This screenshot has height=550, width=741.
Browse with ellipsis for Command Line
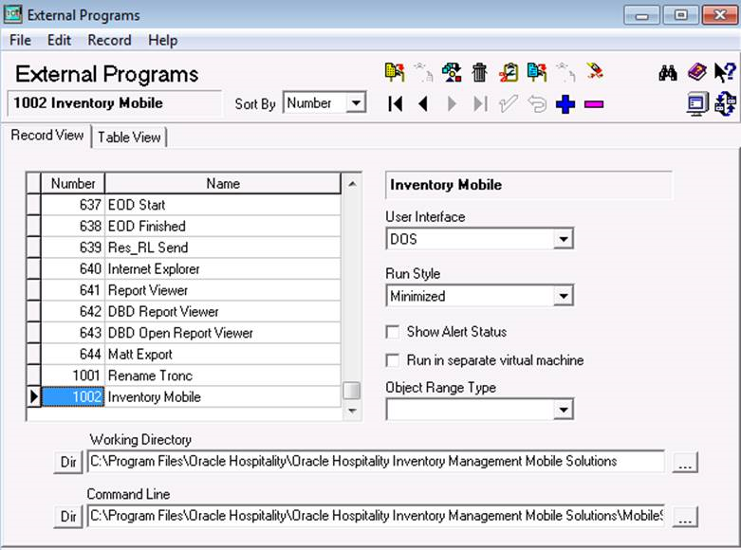click(x=684, y=517)
